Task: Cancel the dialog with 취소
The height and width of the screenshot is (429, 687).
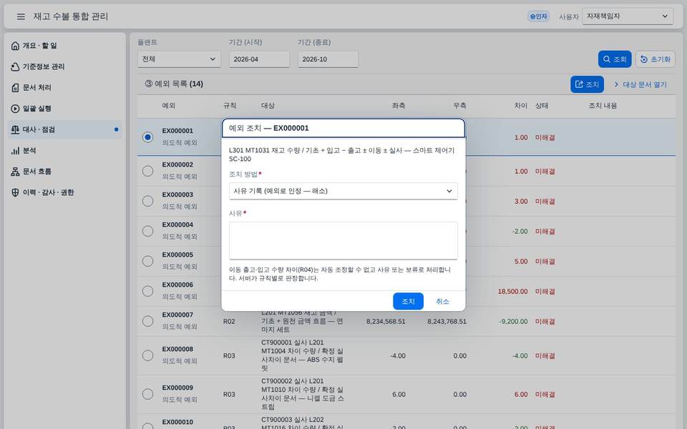Action: pos(442,301)
